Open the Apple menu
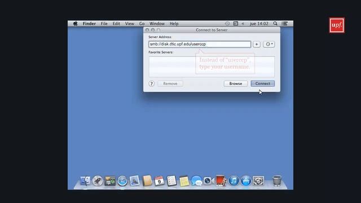Screen dimensions: 361x203 pyautogui.click(x=75, y=24)
